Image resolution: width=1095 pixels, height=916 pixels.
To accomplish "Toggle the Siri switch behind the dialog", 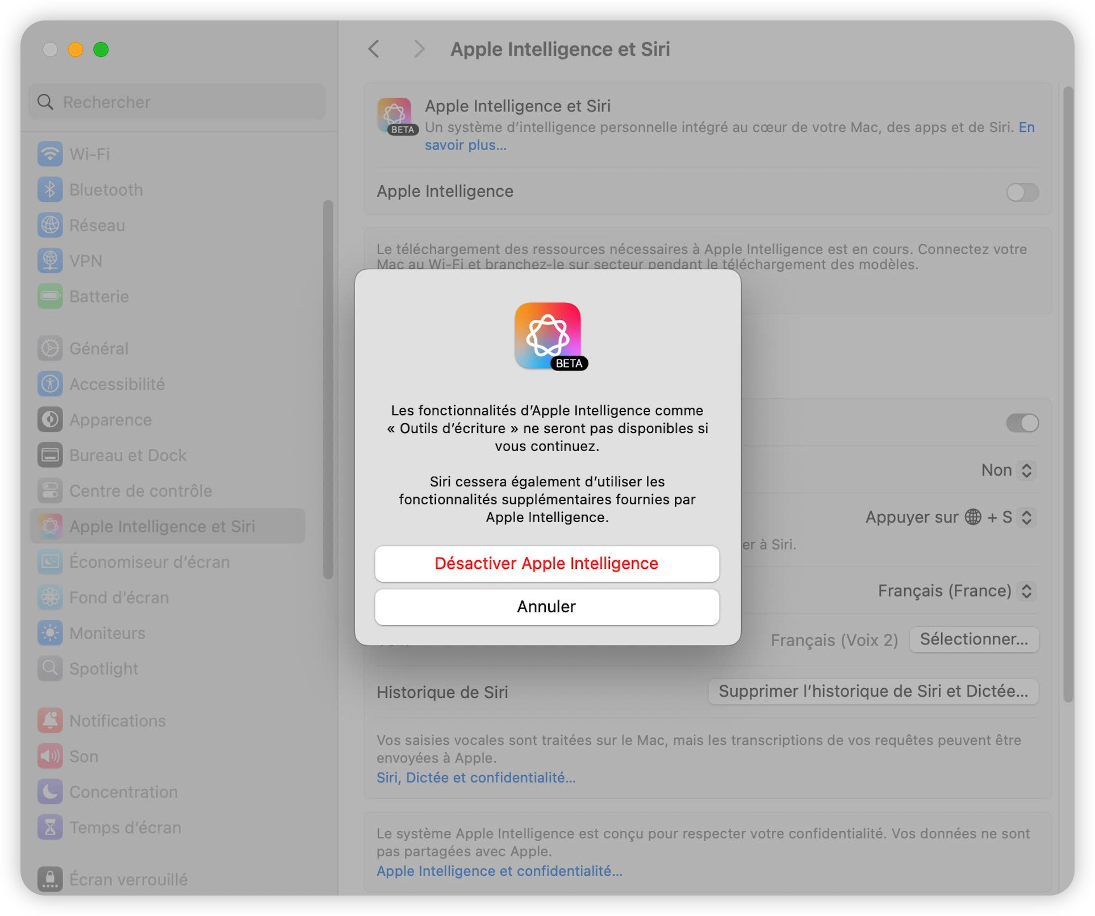I will (1022, 423).
